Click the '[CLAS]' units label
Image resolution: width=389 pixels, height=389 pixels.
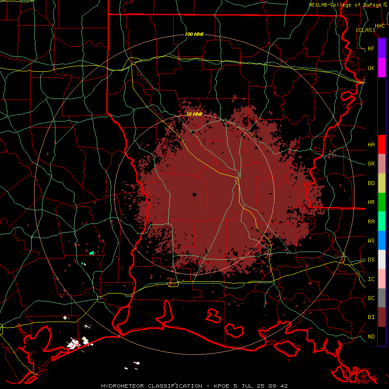point(365,30)
